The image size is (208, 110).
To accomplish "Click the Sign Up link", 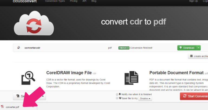I will (193, 1).
